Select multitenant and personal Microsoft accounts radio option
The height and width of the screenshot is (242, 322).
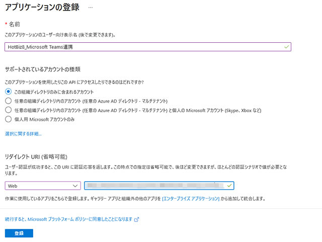tap(8, 110)
